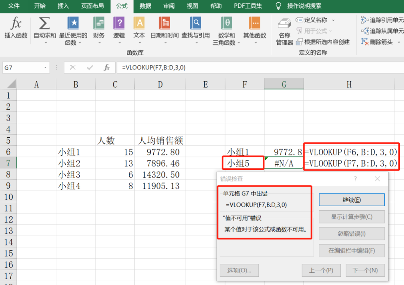Image resolution: width=404 pixels, height=285 pixels.
Task: Expand the AutoSum (自动求和) dropdown arrow
Action: (46, 43)
